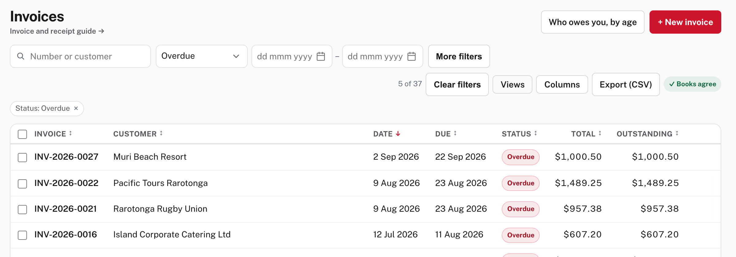
Task: Click customer Island Corporate Catering Ltd
Action: point(172,234)
